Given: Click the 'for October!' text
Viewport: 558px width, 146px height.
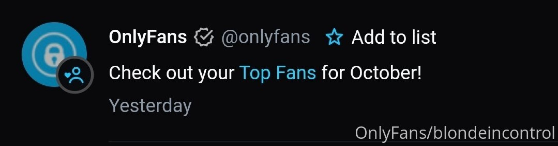Looking at the screenshot, I should click(371, 73).
